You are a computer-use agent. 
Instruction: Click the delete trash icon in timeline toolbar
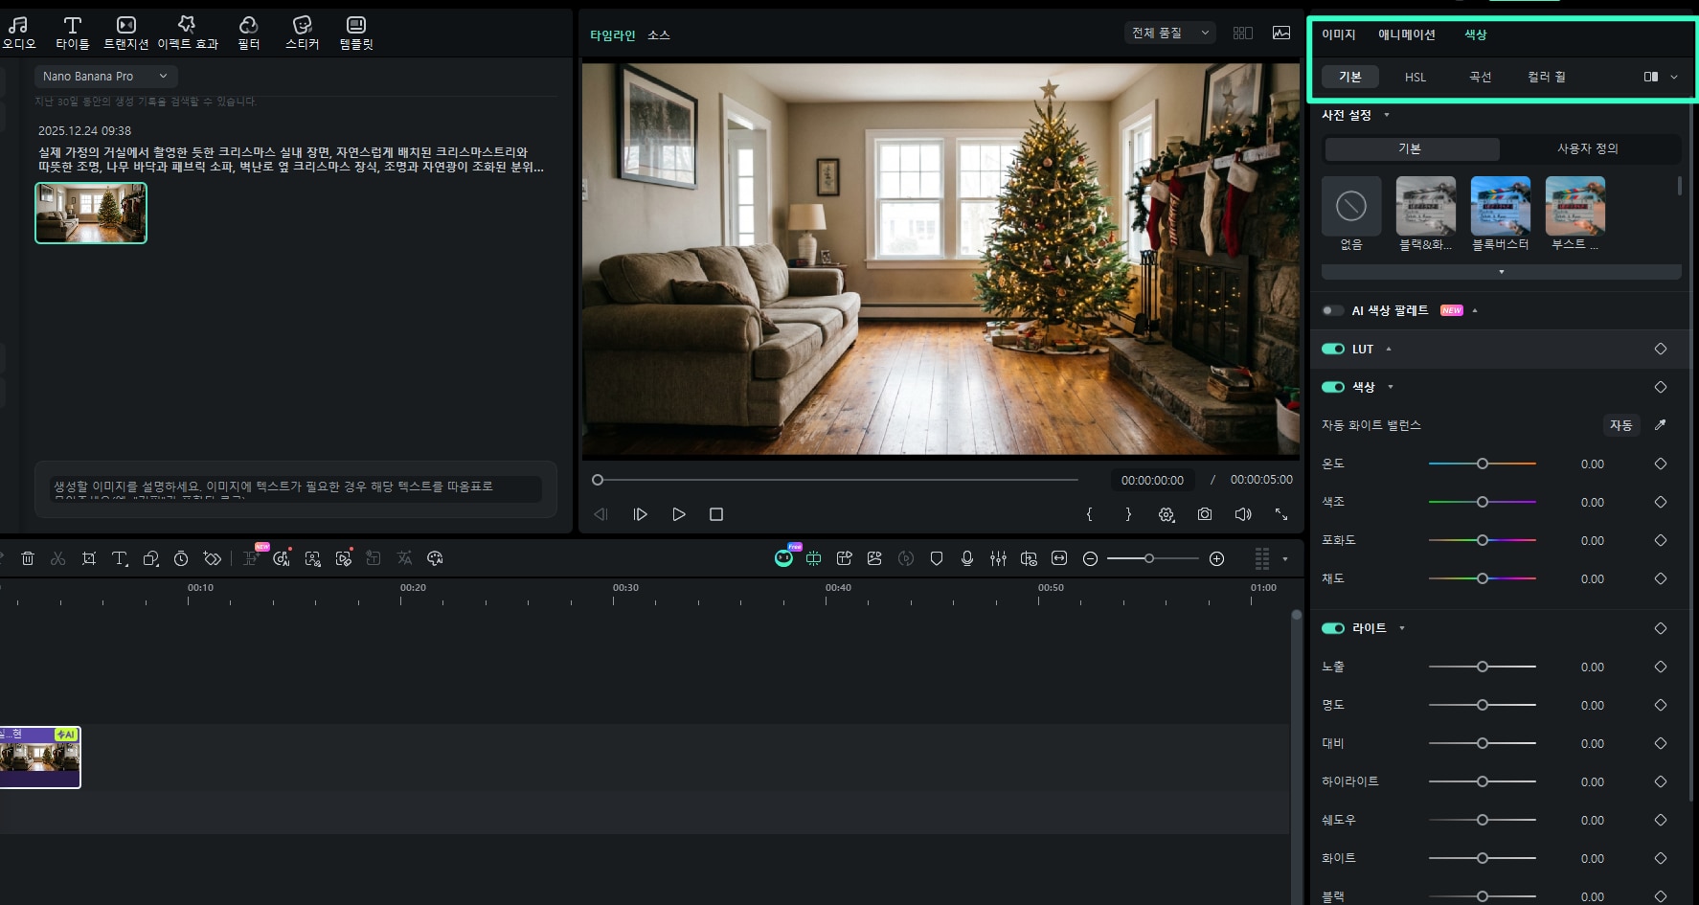(x=28, y=558)
